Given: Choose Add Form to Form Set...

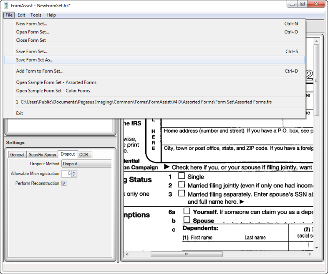Looking at the screenshot, I should (154, 71).
